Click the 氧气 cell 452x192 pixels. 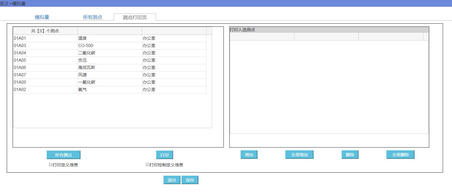point(110,90)
